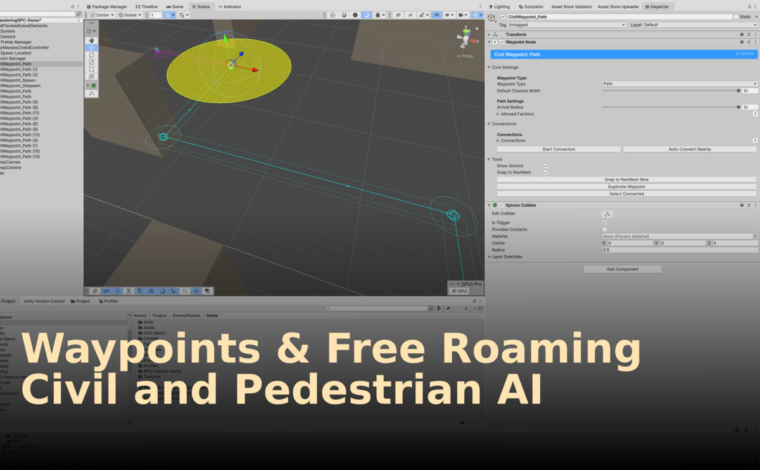Viewport: 760px width, 470px height.
Task: Click the Edit Collider tool in Scene overlay
Action: coord(92,93)
